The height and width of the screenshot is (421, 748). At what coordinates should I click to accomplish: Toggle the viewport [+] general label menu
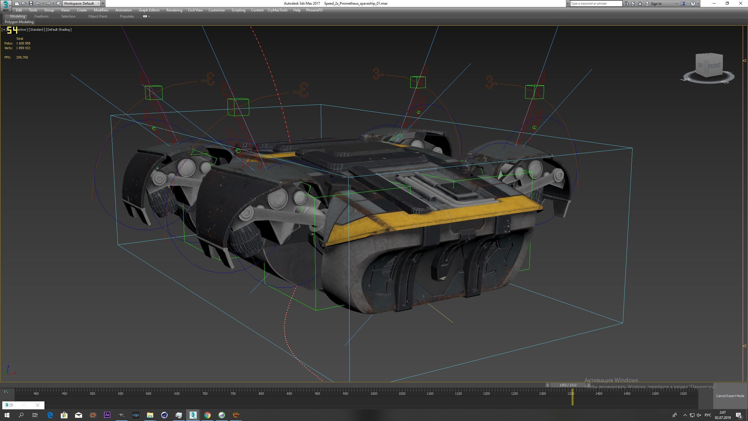pyautogui.click(x=4, y=30)
